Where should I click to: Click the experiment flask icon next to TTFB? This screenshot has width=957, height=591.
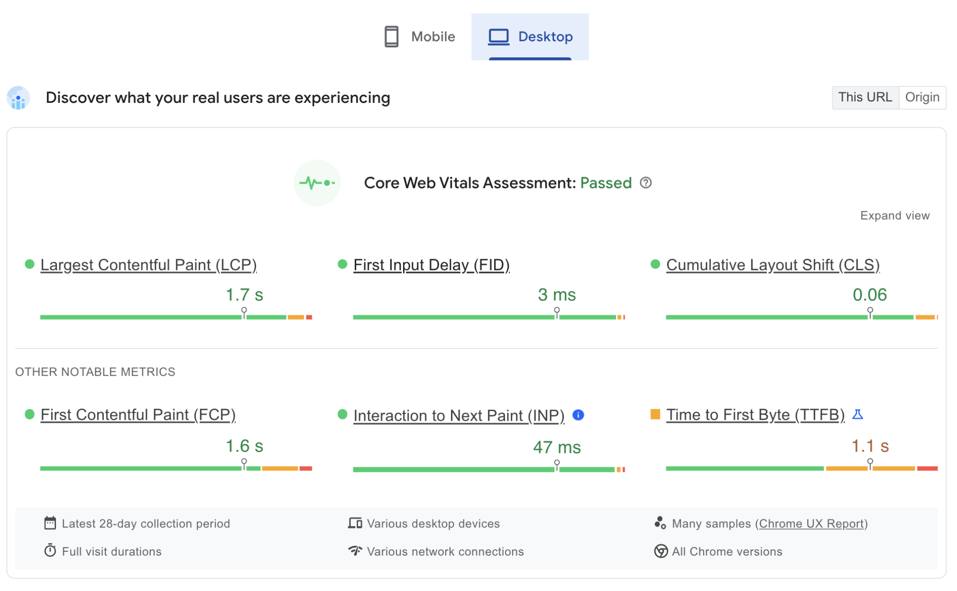point(858,415)
